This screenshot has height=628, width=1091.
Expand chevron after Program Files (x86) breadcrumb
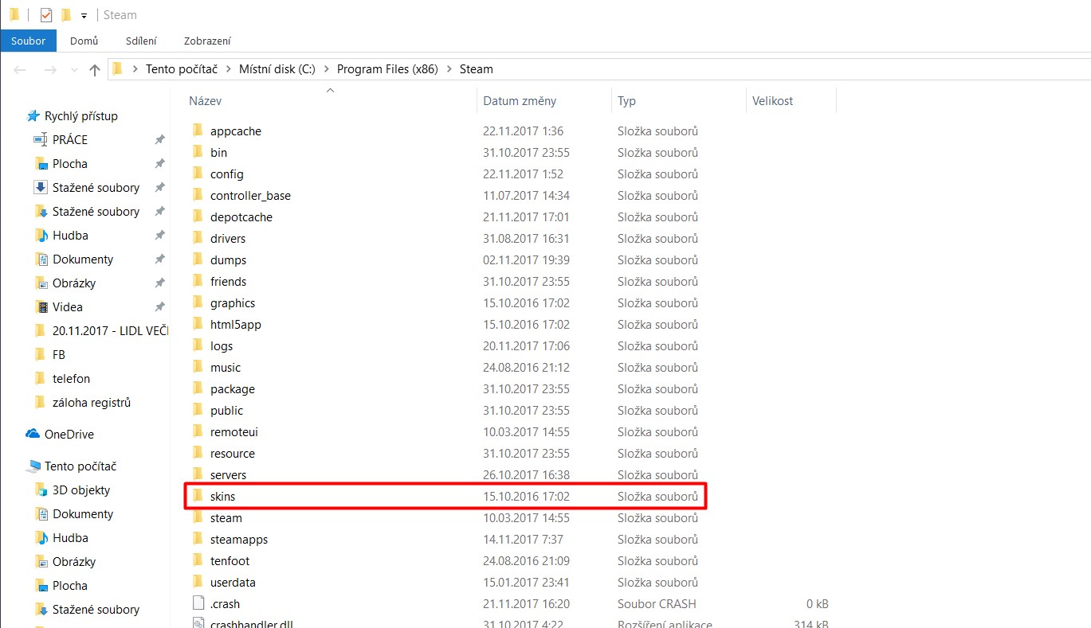pyautogui.click(x=449, y=69)
